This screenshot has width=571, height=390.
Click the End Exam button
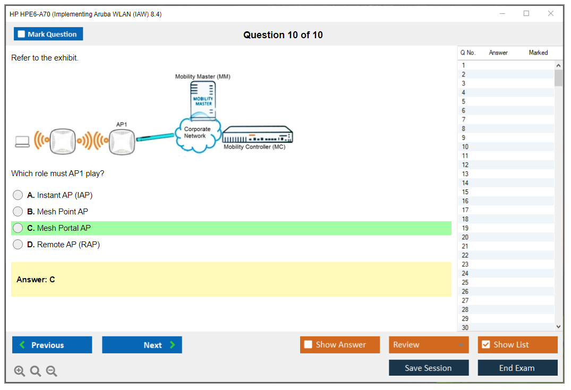(517, 368)
